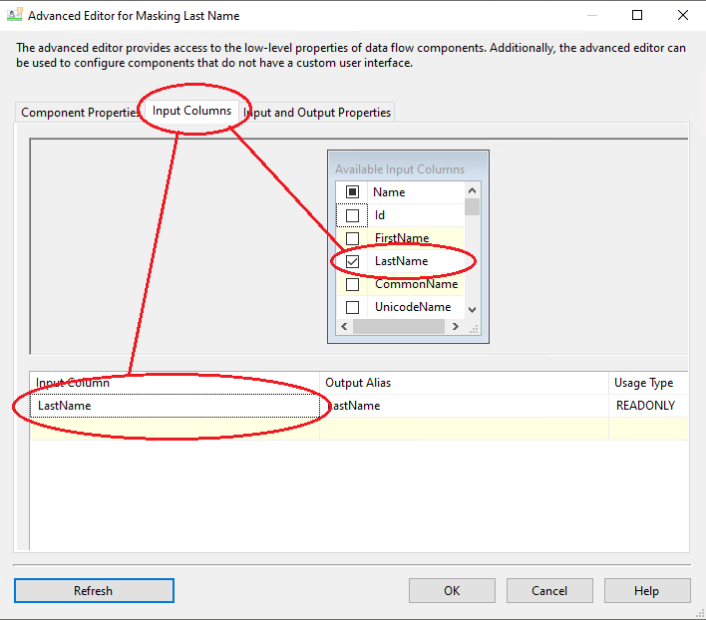Click the Cancel button
Screen dimensions: 706x620
point(549,590)
